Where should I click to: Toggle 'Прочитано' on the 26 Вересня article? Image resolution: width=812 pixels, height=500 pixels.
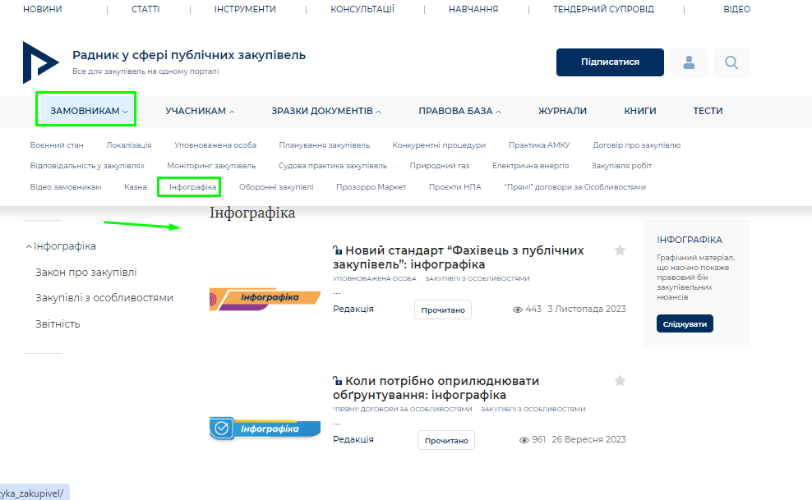click(x=446, y=440)
